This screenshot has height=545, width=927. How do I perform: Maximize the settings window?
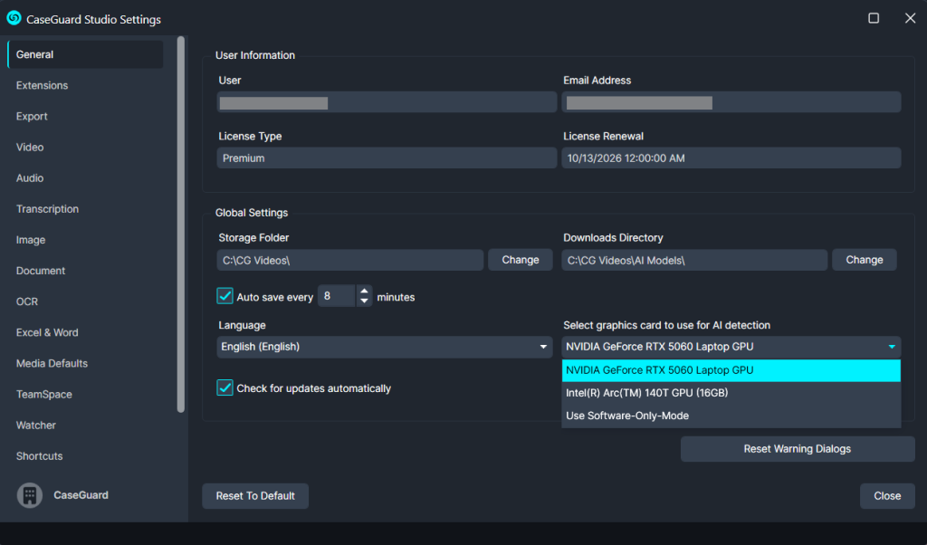(874, 18)
